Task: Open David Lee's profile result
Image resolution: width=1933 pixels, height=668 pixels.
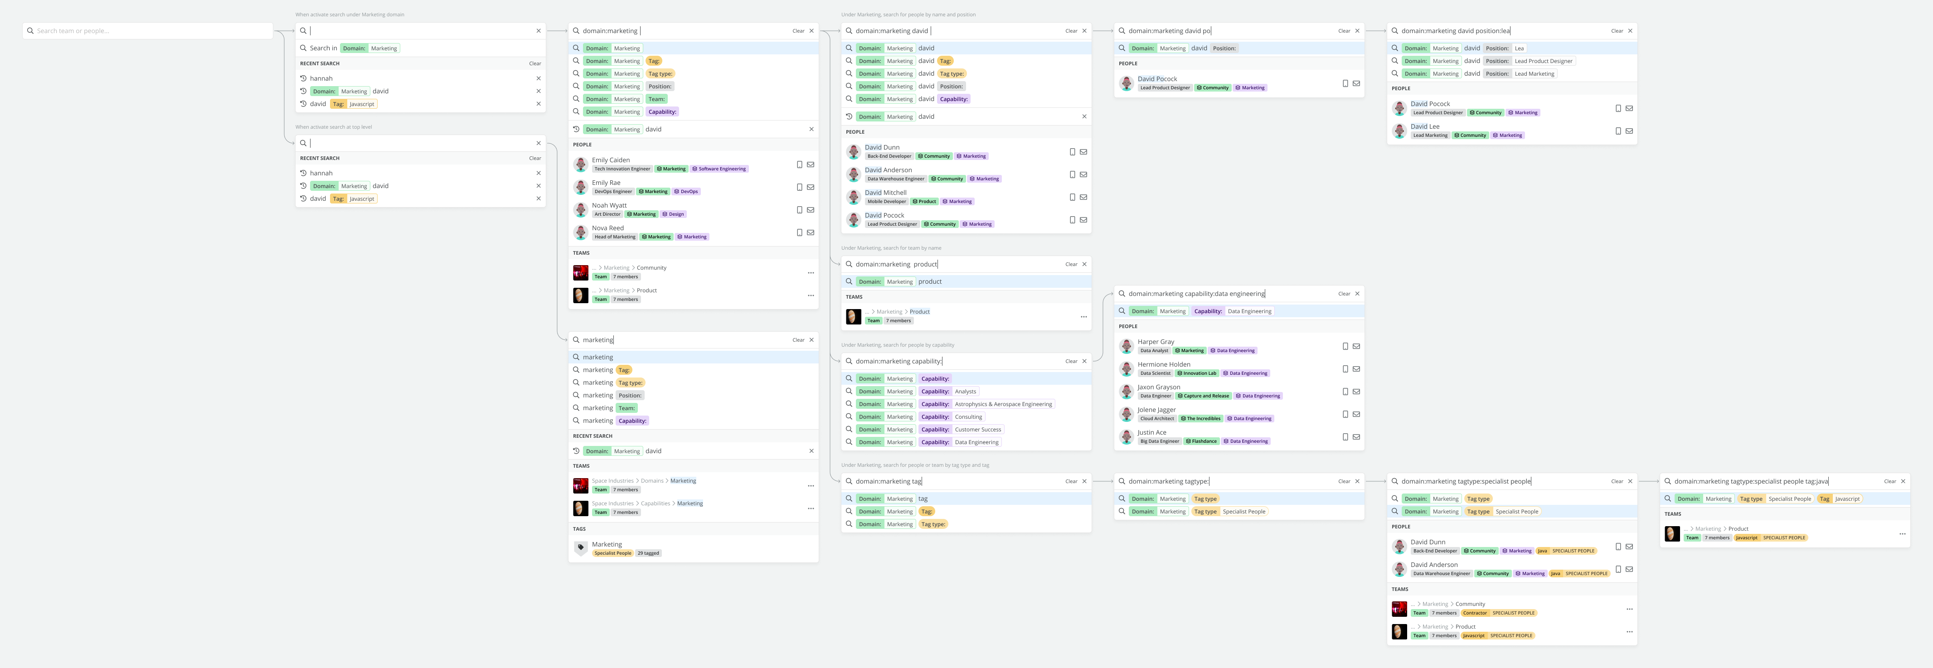Action: [1424, 127]
